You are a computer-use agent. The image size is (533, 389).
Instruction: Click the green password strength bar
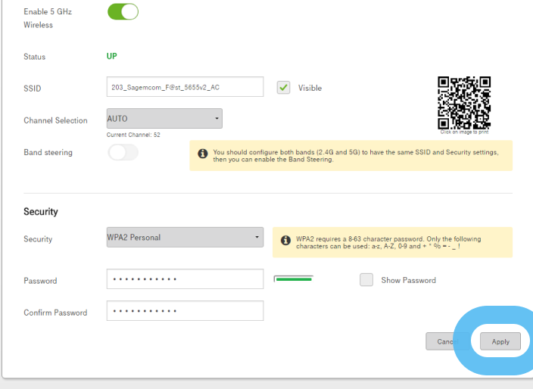click(x=293, y=279)
